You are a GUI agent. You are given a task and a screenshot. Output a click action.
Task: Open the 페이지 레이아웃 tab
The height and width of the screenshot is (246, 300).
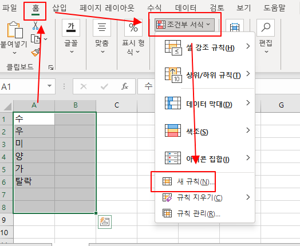tap(107, 8)
